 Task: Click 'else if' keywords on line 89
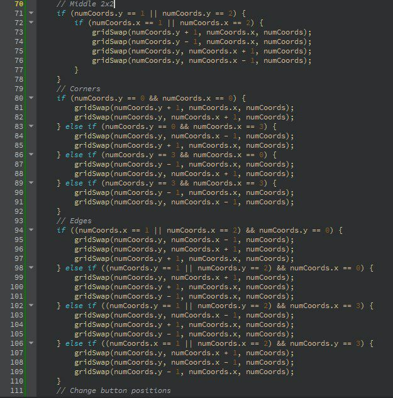(x=80, y=183)
